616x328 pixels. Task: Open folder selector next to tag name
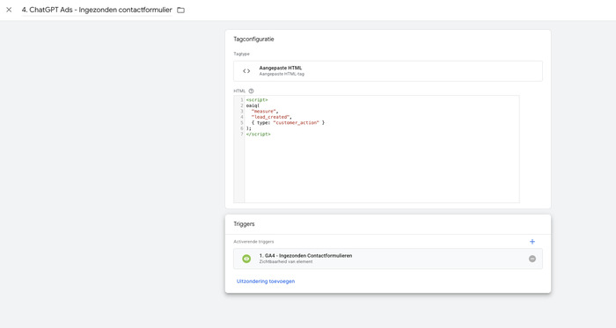180,10
